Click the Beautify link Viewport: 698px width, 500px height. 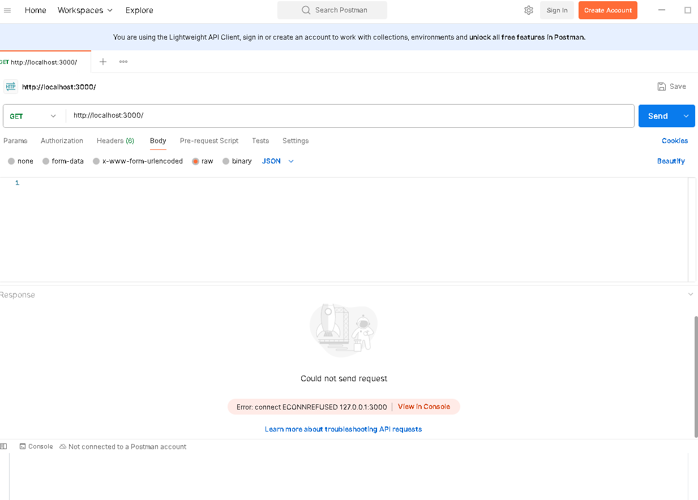coord(671,161)
